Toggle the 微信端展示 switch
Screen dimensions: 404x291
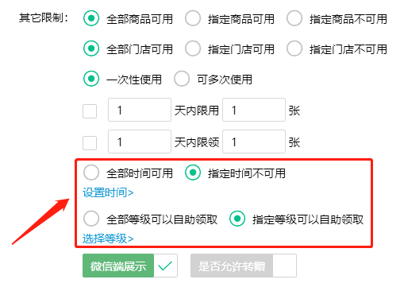click(130, 266)
